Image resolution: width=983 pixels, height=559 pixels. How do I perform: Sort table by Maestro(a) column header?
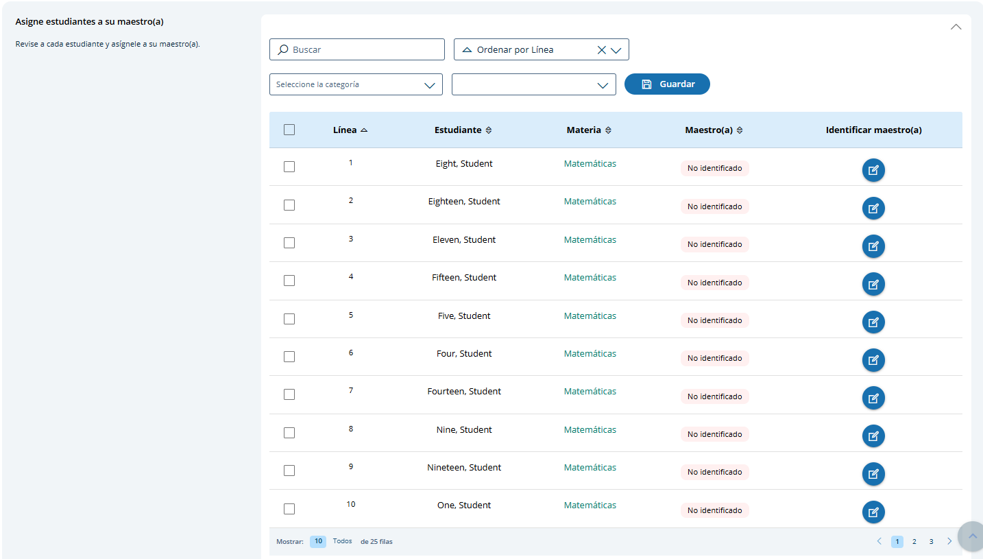pyautogui.click(x=713, y=130)
